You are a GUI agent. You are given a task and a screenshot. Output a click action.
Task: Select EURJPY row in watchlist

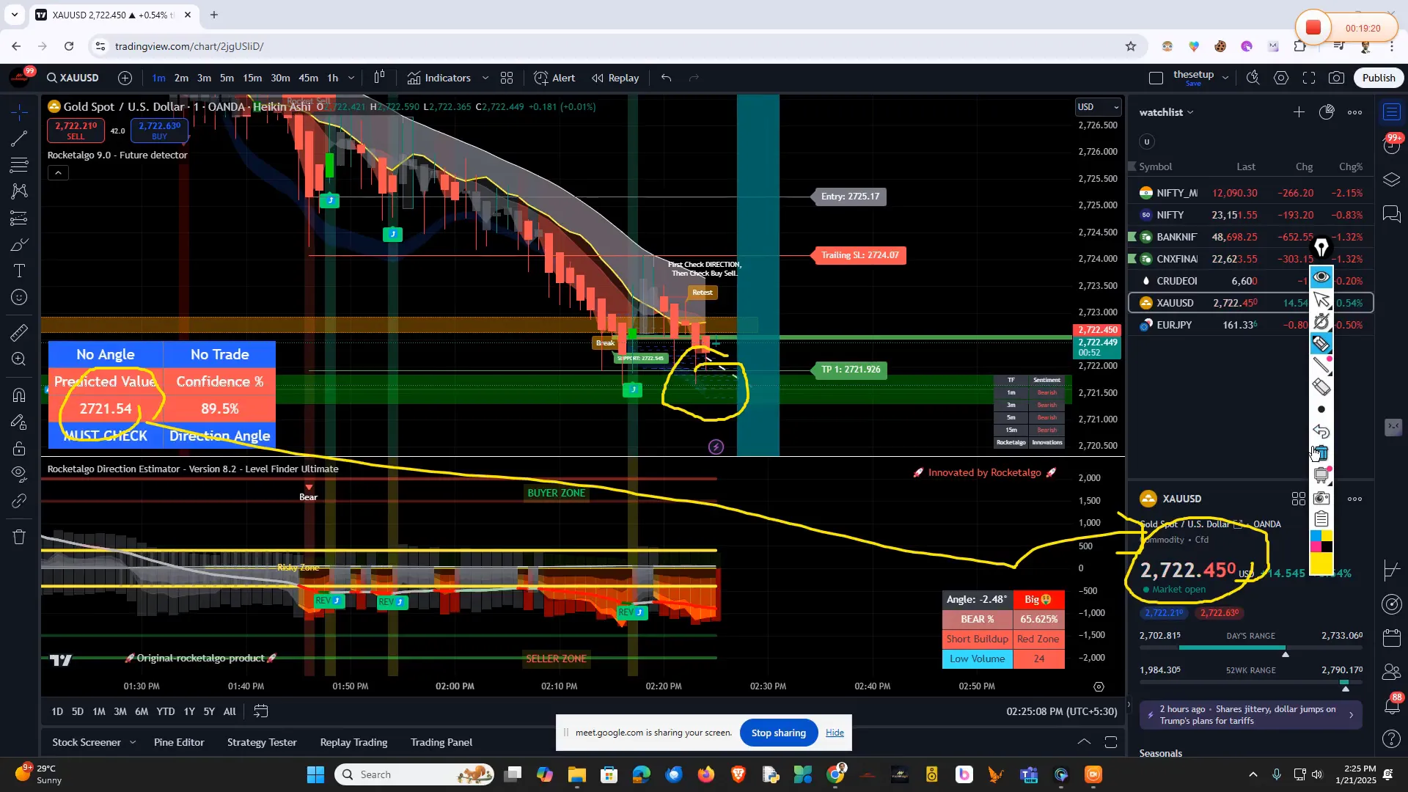point(1250,325)
